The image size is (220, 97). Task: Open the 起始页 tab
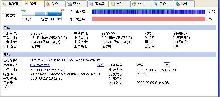(12, 4)
